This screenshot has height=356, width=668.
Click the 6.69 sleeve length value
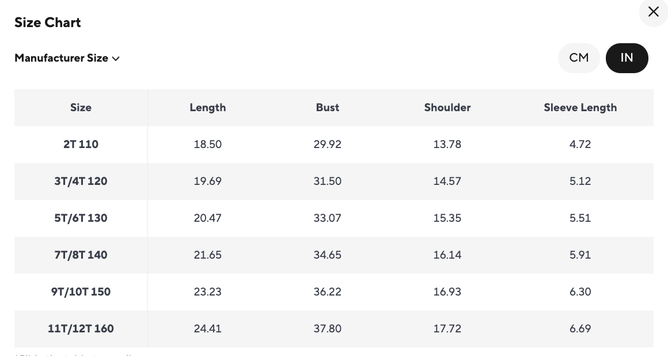point(580,329)
